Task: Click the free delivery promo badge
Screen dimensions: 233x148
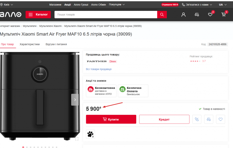Action: (x=101, y=91)
